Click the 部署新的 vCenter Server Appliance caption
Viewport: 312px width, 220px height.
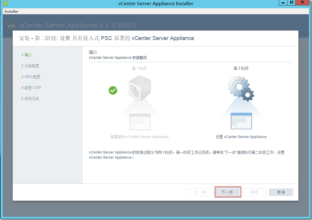click(x=139, y=137)
